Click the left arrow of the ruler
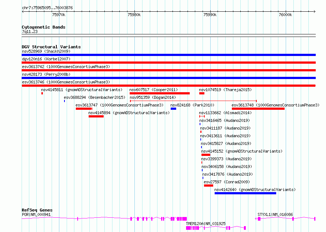 (x=23, y=11)
